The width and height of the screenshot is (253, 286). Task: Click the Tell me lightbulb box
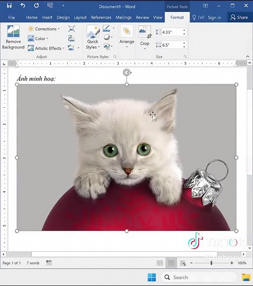pyautogui.click(x=198, y=18)
